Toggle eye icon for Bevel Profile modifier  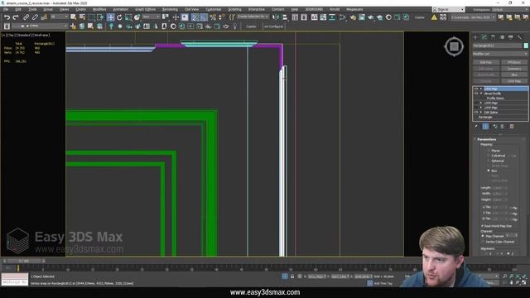pyautogui.click(x=476, y=94)
